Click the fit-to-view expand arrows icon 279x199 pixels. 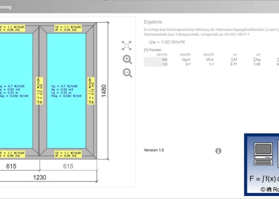coord(126,46)
